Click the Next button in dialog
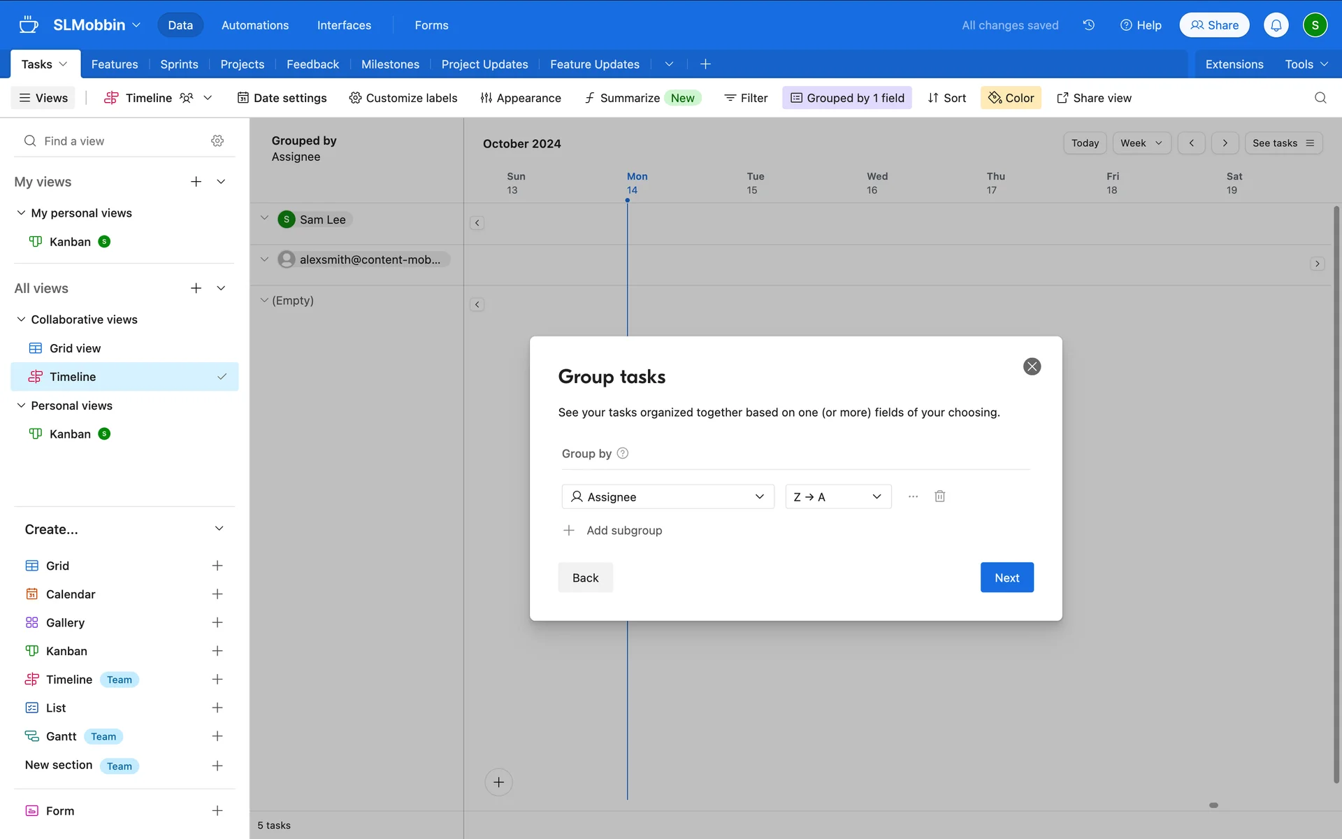Viewport: 1342px width, 839px height. 1006,578
